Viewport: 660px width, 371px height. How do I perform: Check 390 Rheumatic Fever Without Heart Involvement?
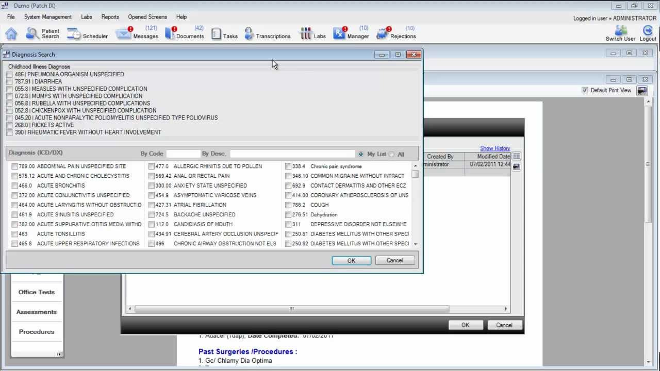click(10, 132)
